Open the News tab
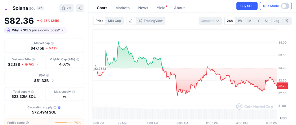This screenshot has height=125, width=296. pos(143,8)
